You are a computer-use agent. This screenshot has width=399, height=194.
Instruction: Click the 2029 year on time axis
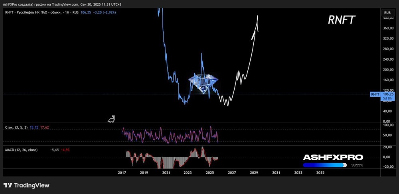pos(254,172)
